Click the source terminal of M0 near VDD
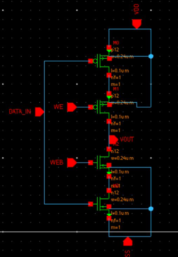The height and width of the screenshot is (257, 178). pyautogui.click(x=109, y=47)
